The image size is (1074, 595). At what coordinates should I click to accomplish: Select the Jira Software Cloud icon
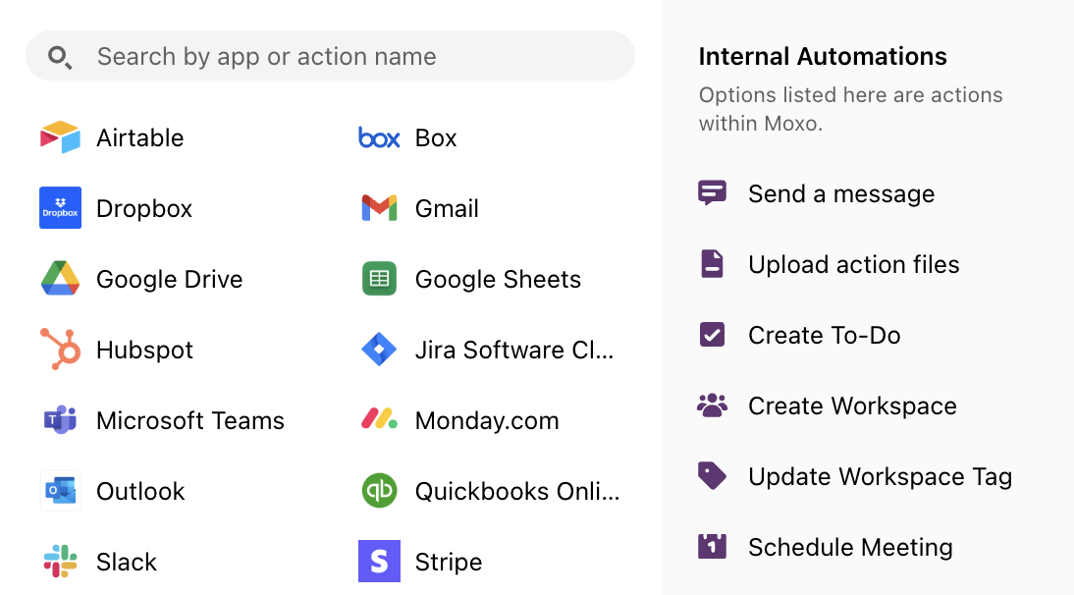coord(379,350)
